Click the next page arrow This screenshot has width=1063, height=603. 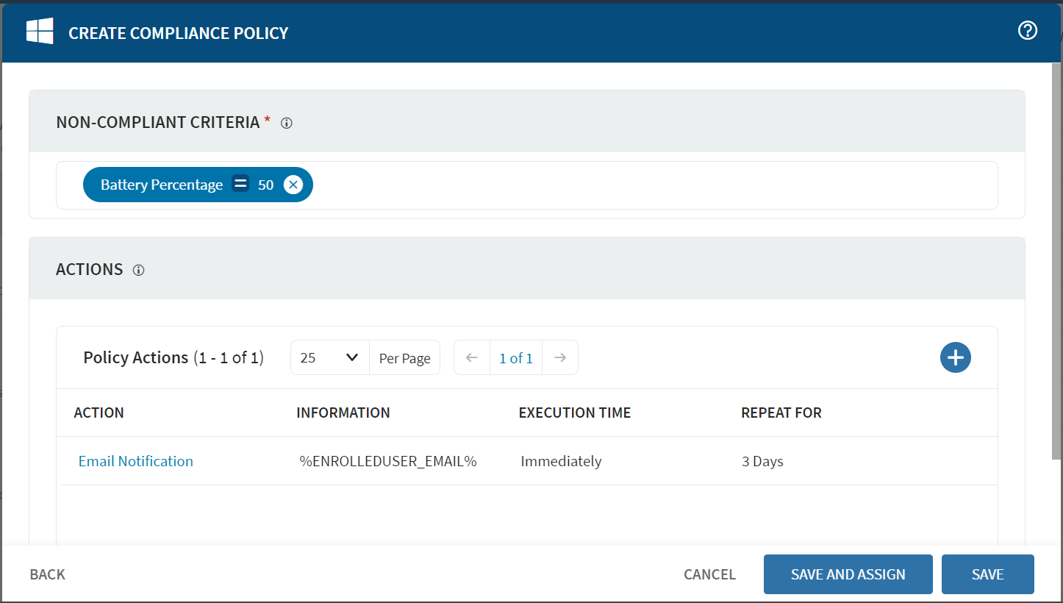(560, 357)
